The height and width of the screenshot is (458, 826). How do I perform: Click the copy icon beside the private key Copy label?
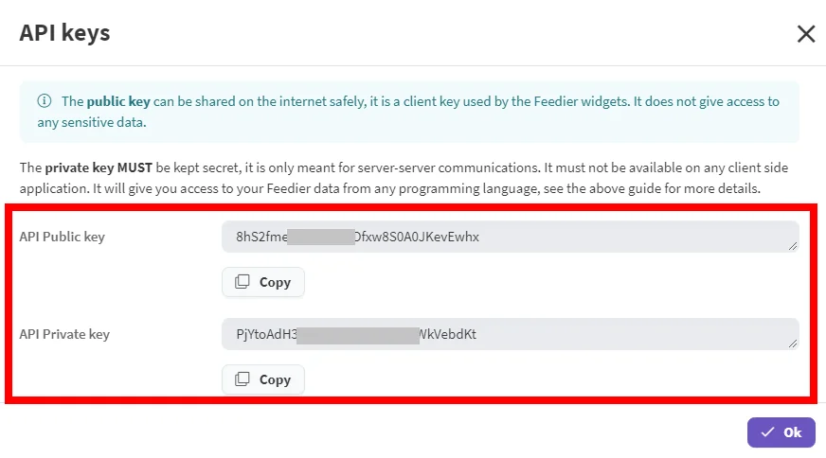[242, 379]
